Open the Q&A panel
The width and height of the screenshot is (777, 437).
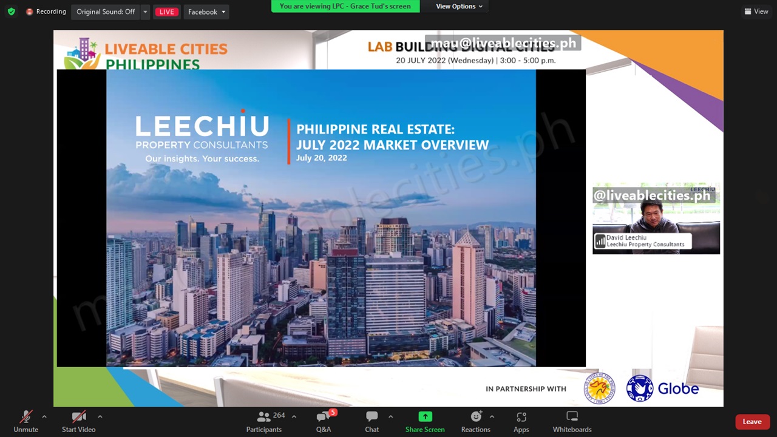pos(323,417)
